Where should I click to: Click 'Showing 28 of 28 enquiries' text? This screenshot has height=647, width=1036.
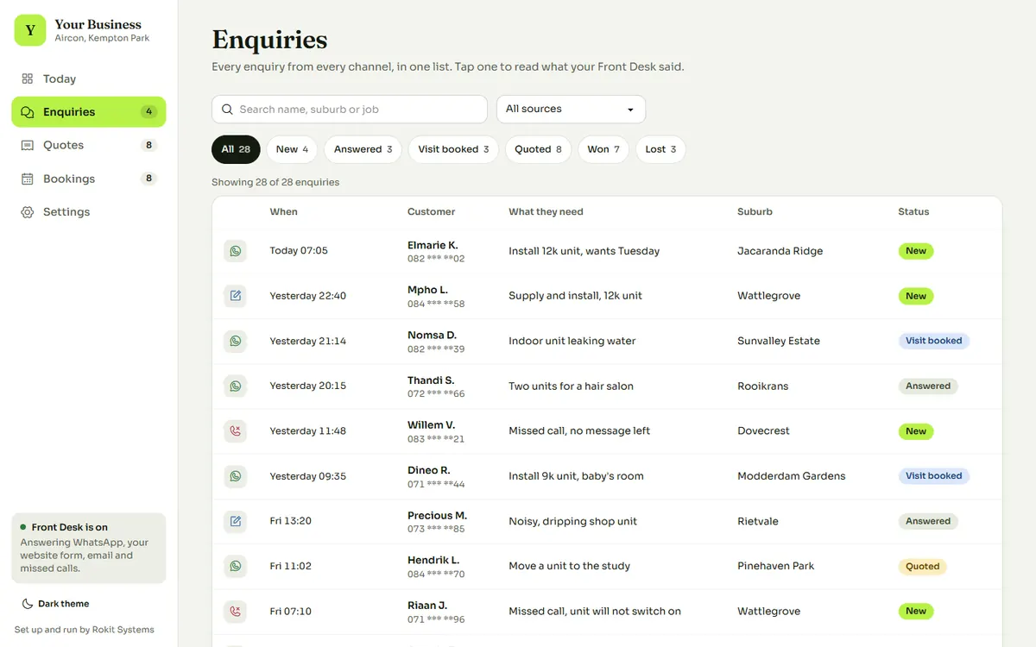[275, 182]
